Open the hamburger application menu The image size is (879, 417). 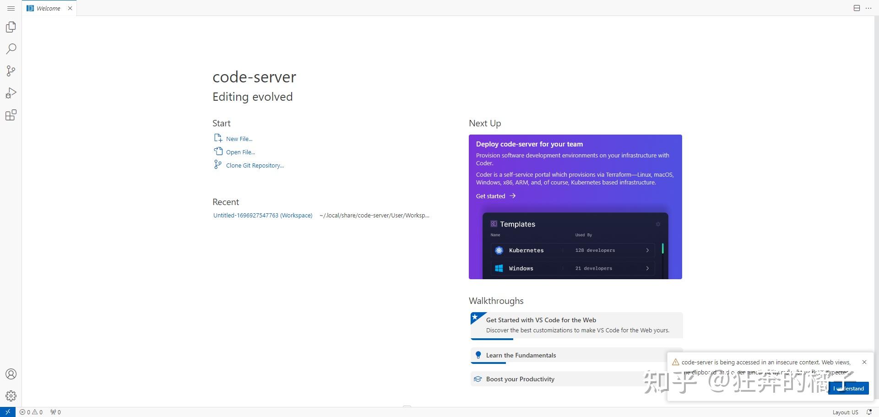[11, 8]
